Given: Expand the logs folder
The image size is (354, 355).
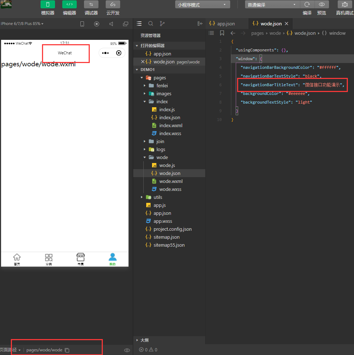Looking at the screenshot, I should click(145, 149).
